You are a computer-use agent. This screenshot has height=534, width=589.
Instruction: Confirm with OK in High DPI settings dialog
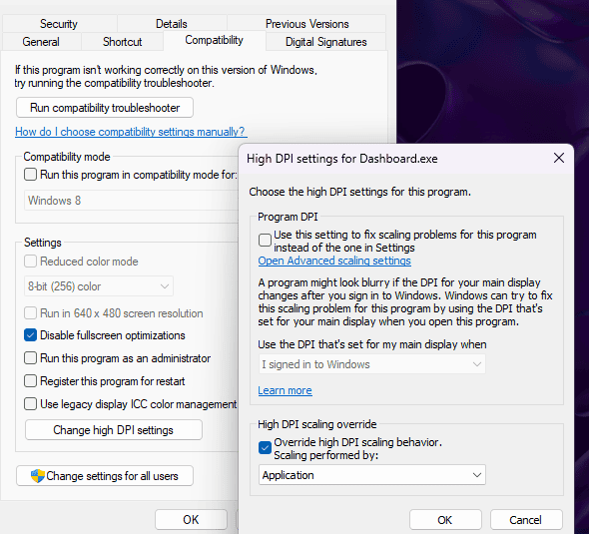pos(445,520)
